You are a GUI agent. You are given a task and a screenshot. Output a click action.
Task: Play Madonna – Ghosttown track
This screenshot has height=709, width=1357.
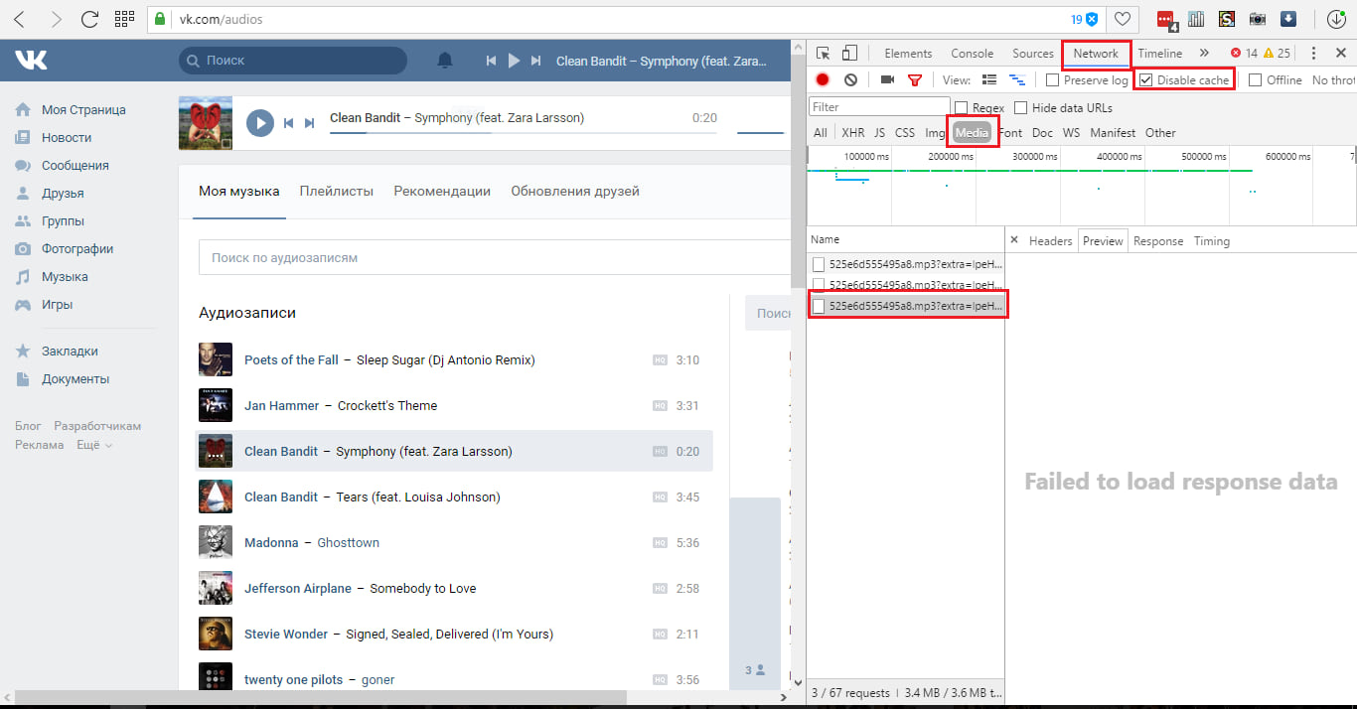[x=456, y=542]
